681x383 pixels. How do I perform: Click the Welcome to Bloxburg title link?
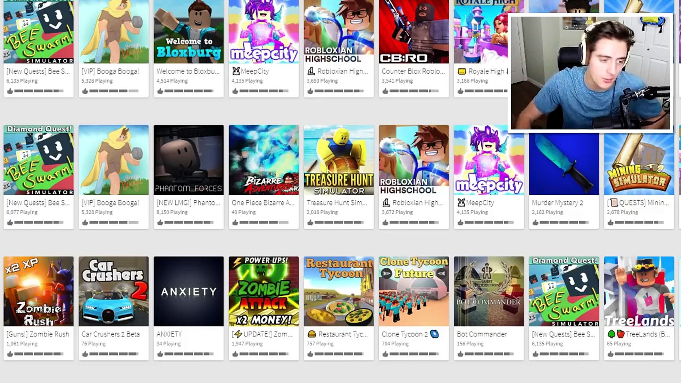click(188, 71)
